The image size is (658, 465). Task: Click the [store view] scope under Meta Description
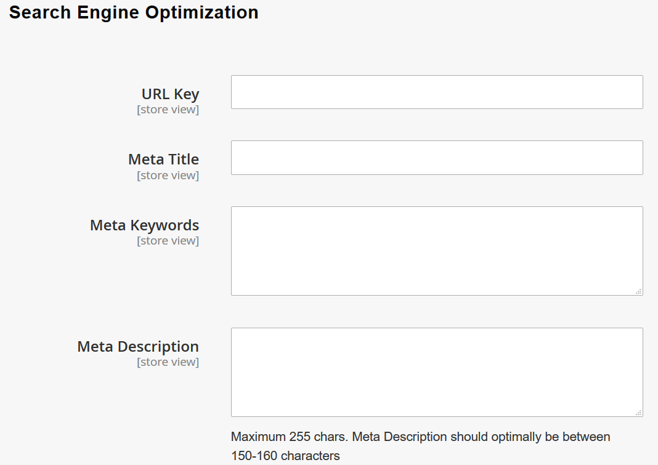point(168,362)
